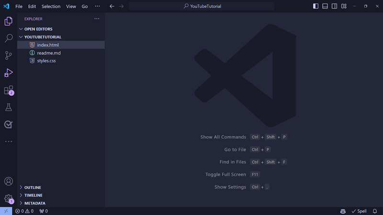Screen dimensions: 383x215
Task: Open the Edit menu
Action: click(x=32, y=6)
